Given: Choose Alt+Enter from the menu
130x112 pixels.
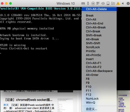Looking at the screenshot, I should [99, 75].
